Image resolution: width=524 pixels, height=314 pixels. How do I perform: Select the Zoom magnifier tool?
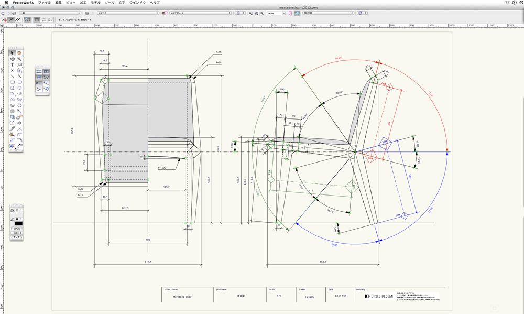pyautogui.click(x=19, y=59)
